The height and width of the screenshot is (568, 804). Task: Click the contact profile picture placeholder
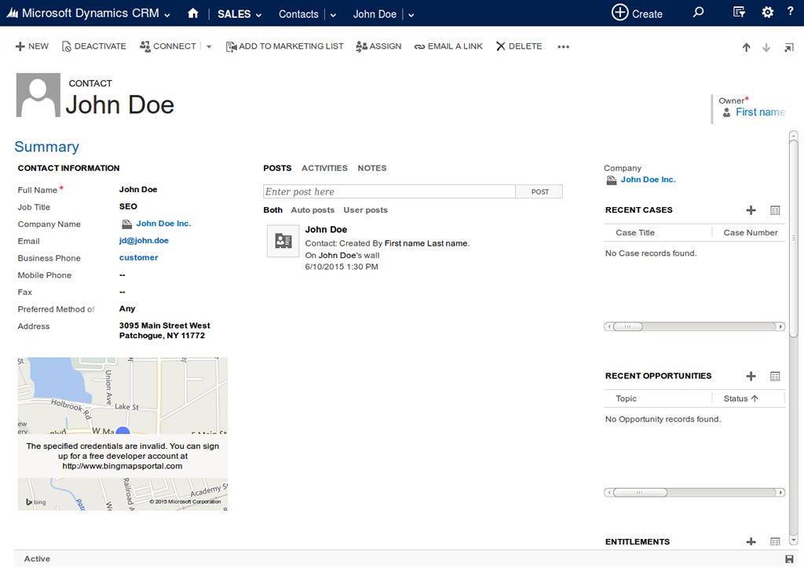[x=38, y=95]
